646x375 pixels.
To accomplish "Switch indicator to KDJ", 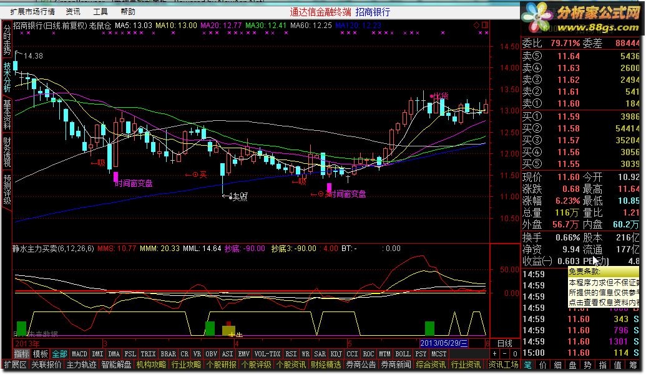I will 336,354.
